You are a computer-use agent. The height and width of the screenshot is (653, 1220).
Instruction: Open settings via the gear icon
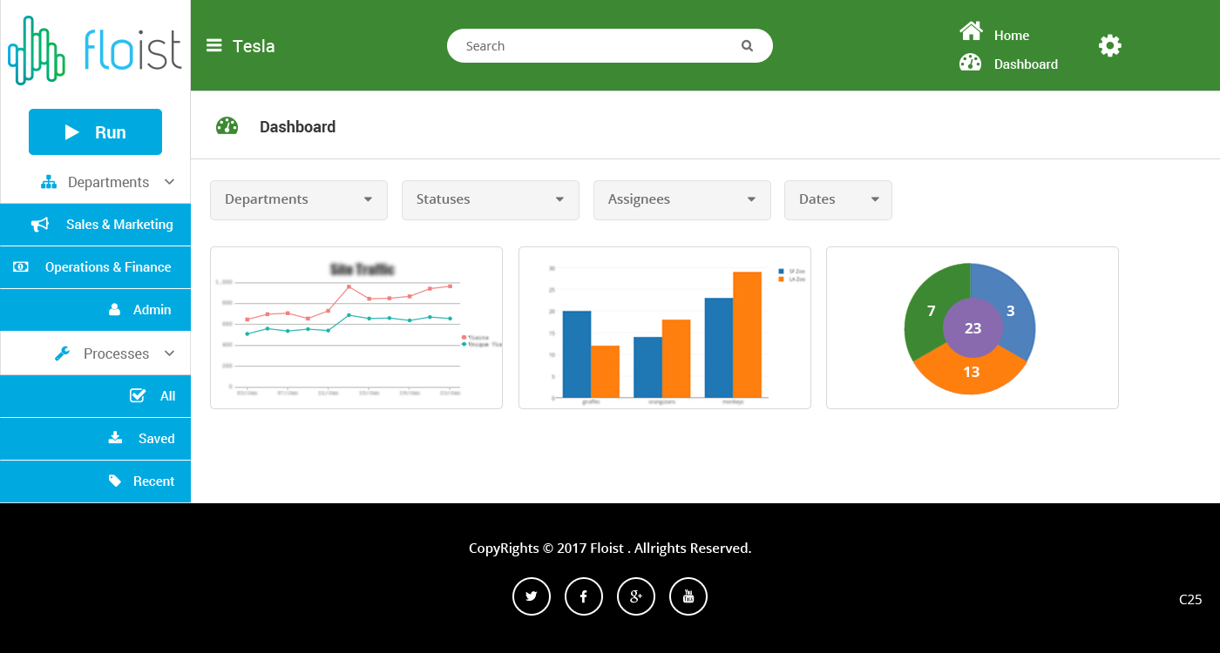1109,45
